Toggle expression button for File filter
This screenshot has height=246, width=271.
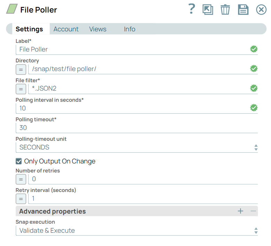21,89
